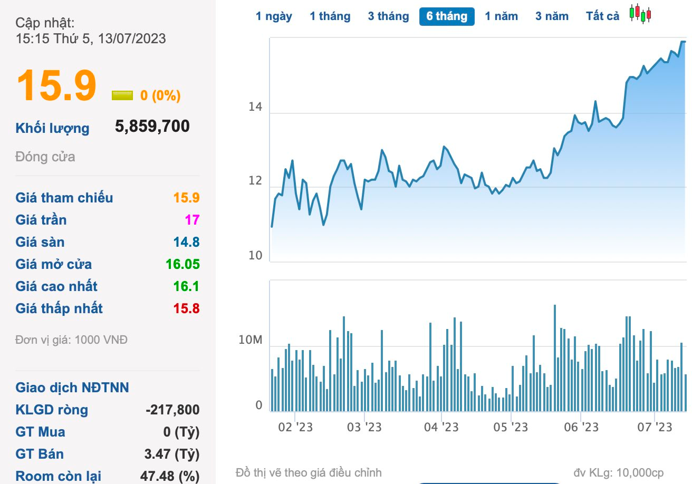Image resolution: width=692 pixels, height=484 pixels.
Task: Click the update timestamp '15:15 Thứ 5, 13/07/2023'
Action: [91, 38]
